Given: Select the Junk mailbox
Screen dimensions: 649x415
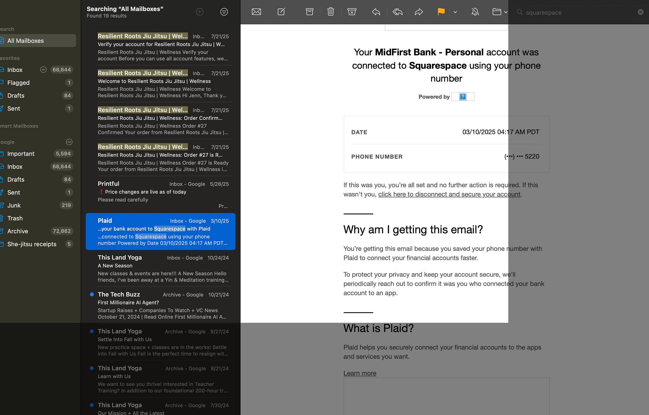Looking at the screenshot, I should click(x=14, y=205).
